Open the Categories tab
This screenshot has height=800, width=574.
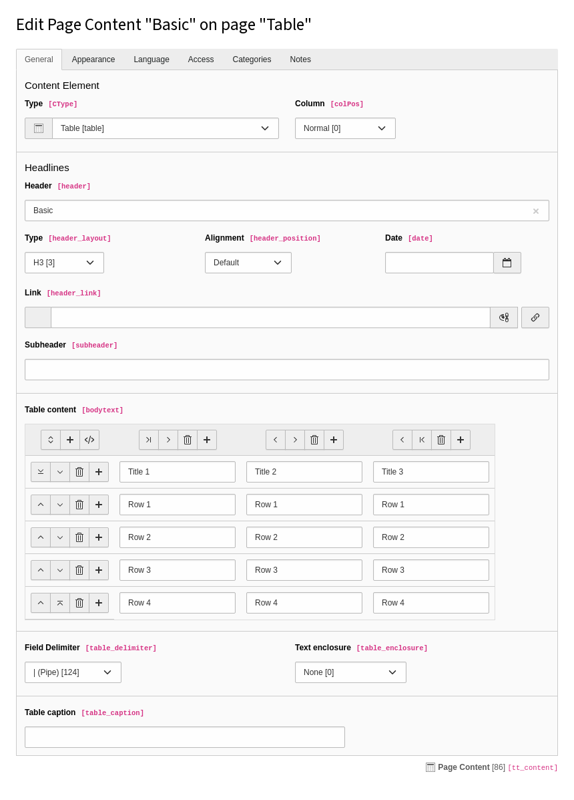(x=252, y=59)
